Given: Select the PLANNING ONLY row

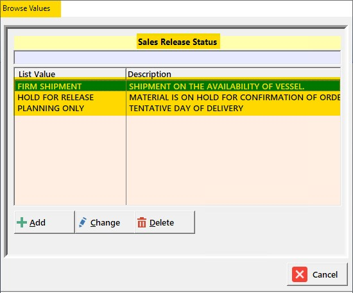Looking at the screenshot, I should 177,109.
